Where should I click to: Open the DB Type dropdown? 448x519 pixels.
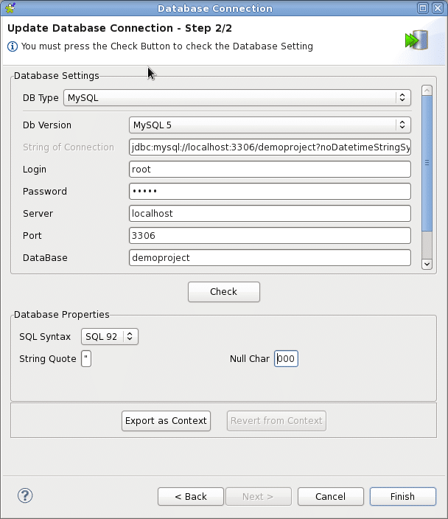click(237, 97)
